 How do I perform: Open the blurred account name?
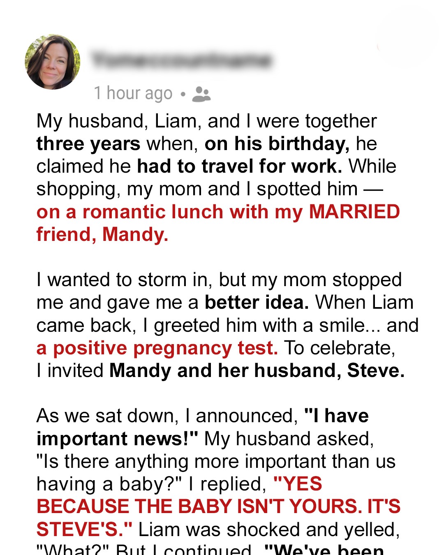click(181, 60)
